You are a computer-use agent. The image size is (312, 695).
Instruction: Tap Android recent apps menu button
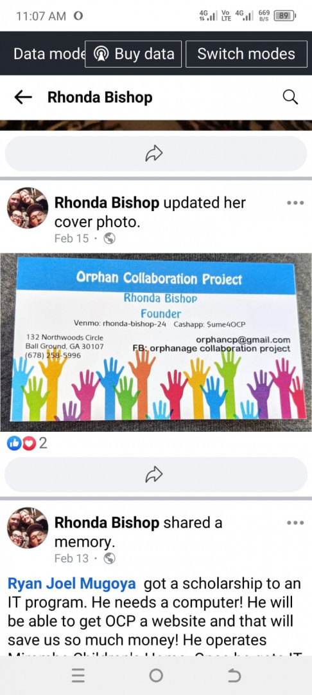tap(78, 676)
